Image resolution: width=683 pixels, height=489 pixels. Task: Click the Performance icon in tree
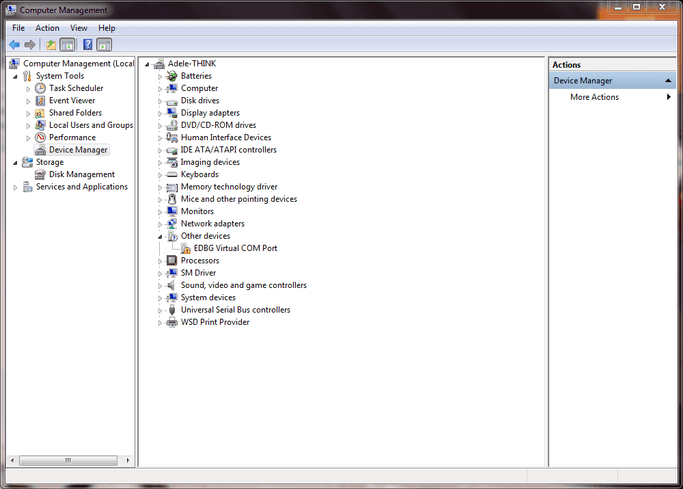coord(40,137)
